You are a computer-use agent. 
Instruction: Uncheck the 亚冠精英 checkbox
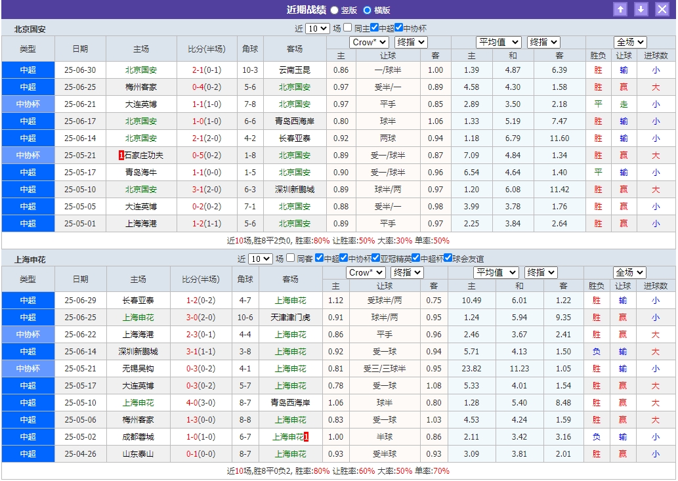coord(375,259)
